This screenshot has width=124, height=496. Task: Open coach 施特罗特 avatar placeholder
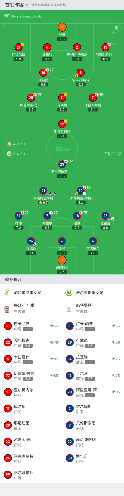(x=69, y=309)
